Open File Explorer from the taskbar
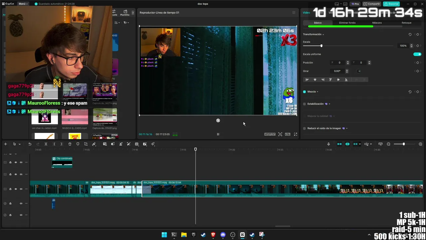Image resolution: width=426 pixels, height=240 pixels. (184, 235)
